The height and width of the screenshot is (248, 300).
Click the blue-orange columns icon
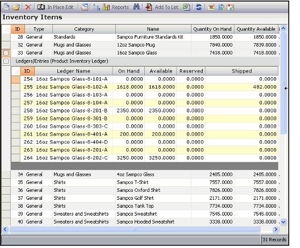click(x=221, y=7)
